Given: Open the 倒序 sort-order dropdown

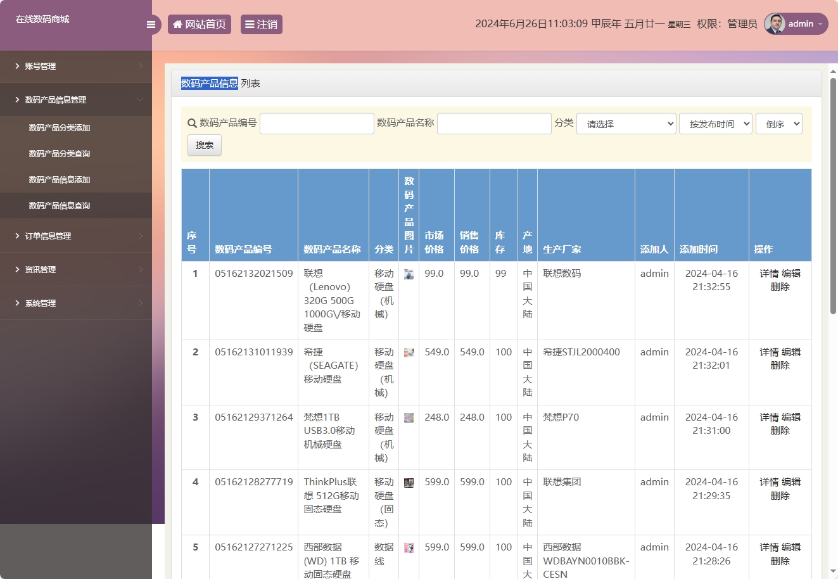Looking at the screenshot, I should (x=779, y=123).
